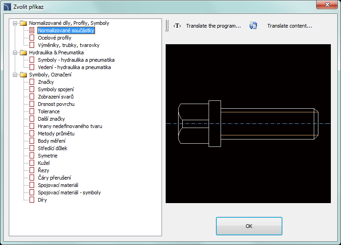Screen dimensions: 341x245
Task: Click the folder icon of Hydraulika & Pneumatika
Action: coord(23,52)
